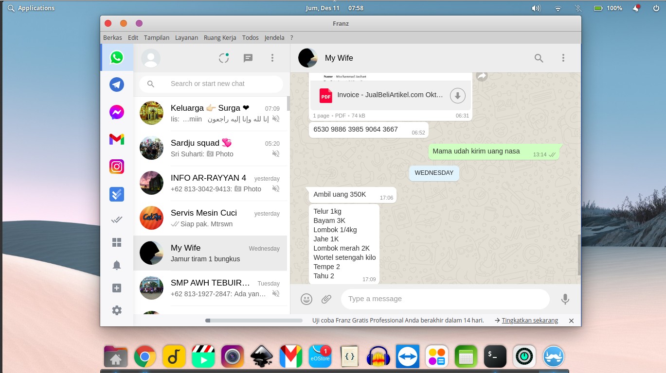666x373 pixels.
Task: Open the Wi-Fi indicator in top panel
Action: point(558,8)
